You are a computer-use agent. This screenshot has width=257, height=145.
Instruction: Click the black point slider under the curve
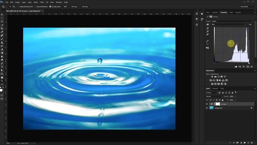214,63
